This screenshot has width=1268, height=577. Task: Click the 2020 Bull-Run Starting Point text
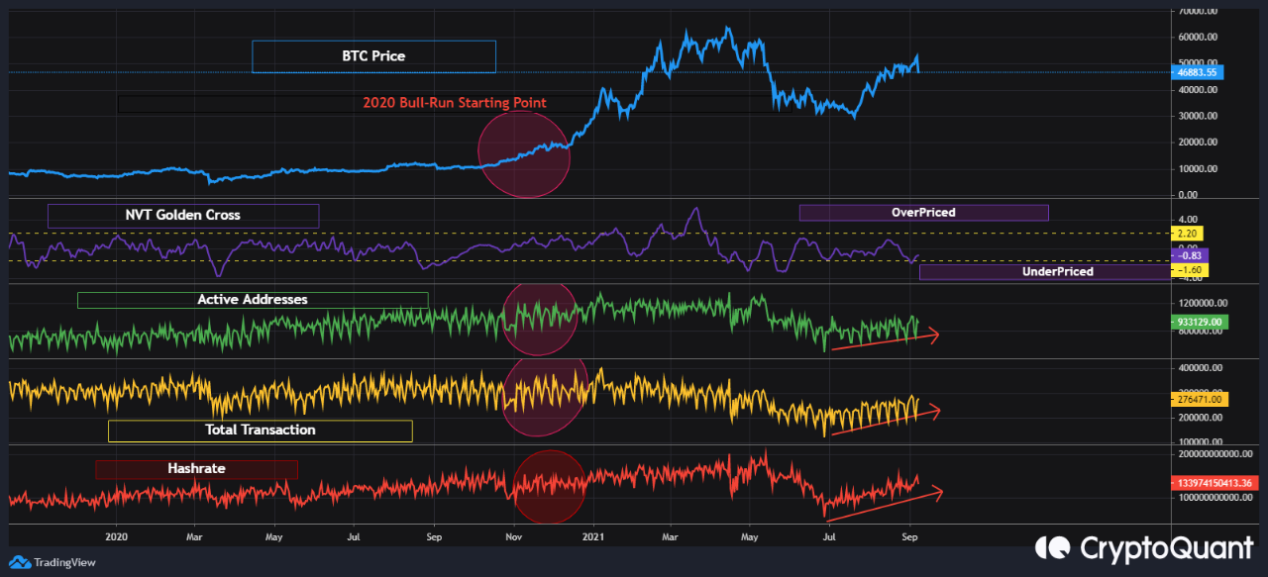click(455, 102)
